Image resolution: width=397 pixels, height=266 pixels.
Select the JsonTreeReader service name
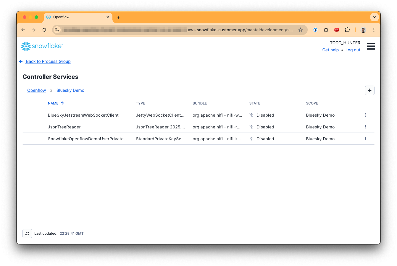(64, 127)
